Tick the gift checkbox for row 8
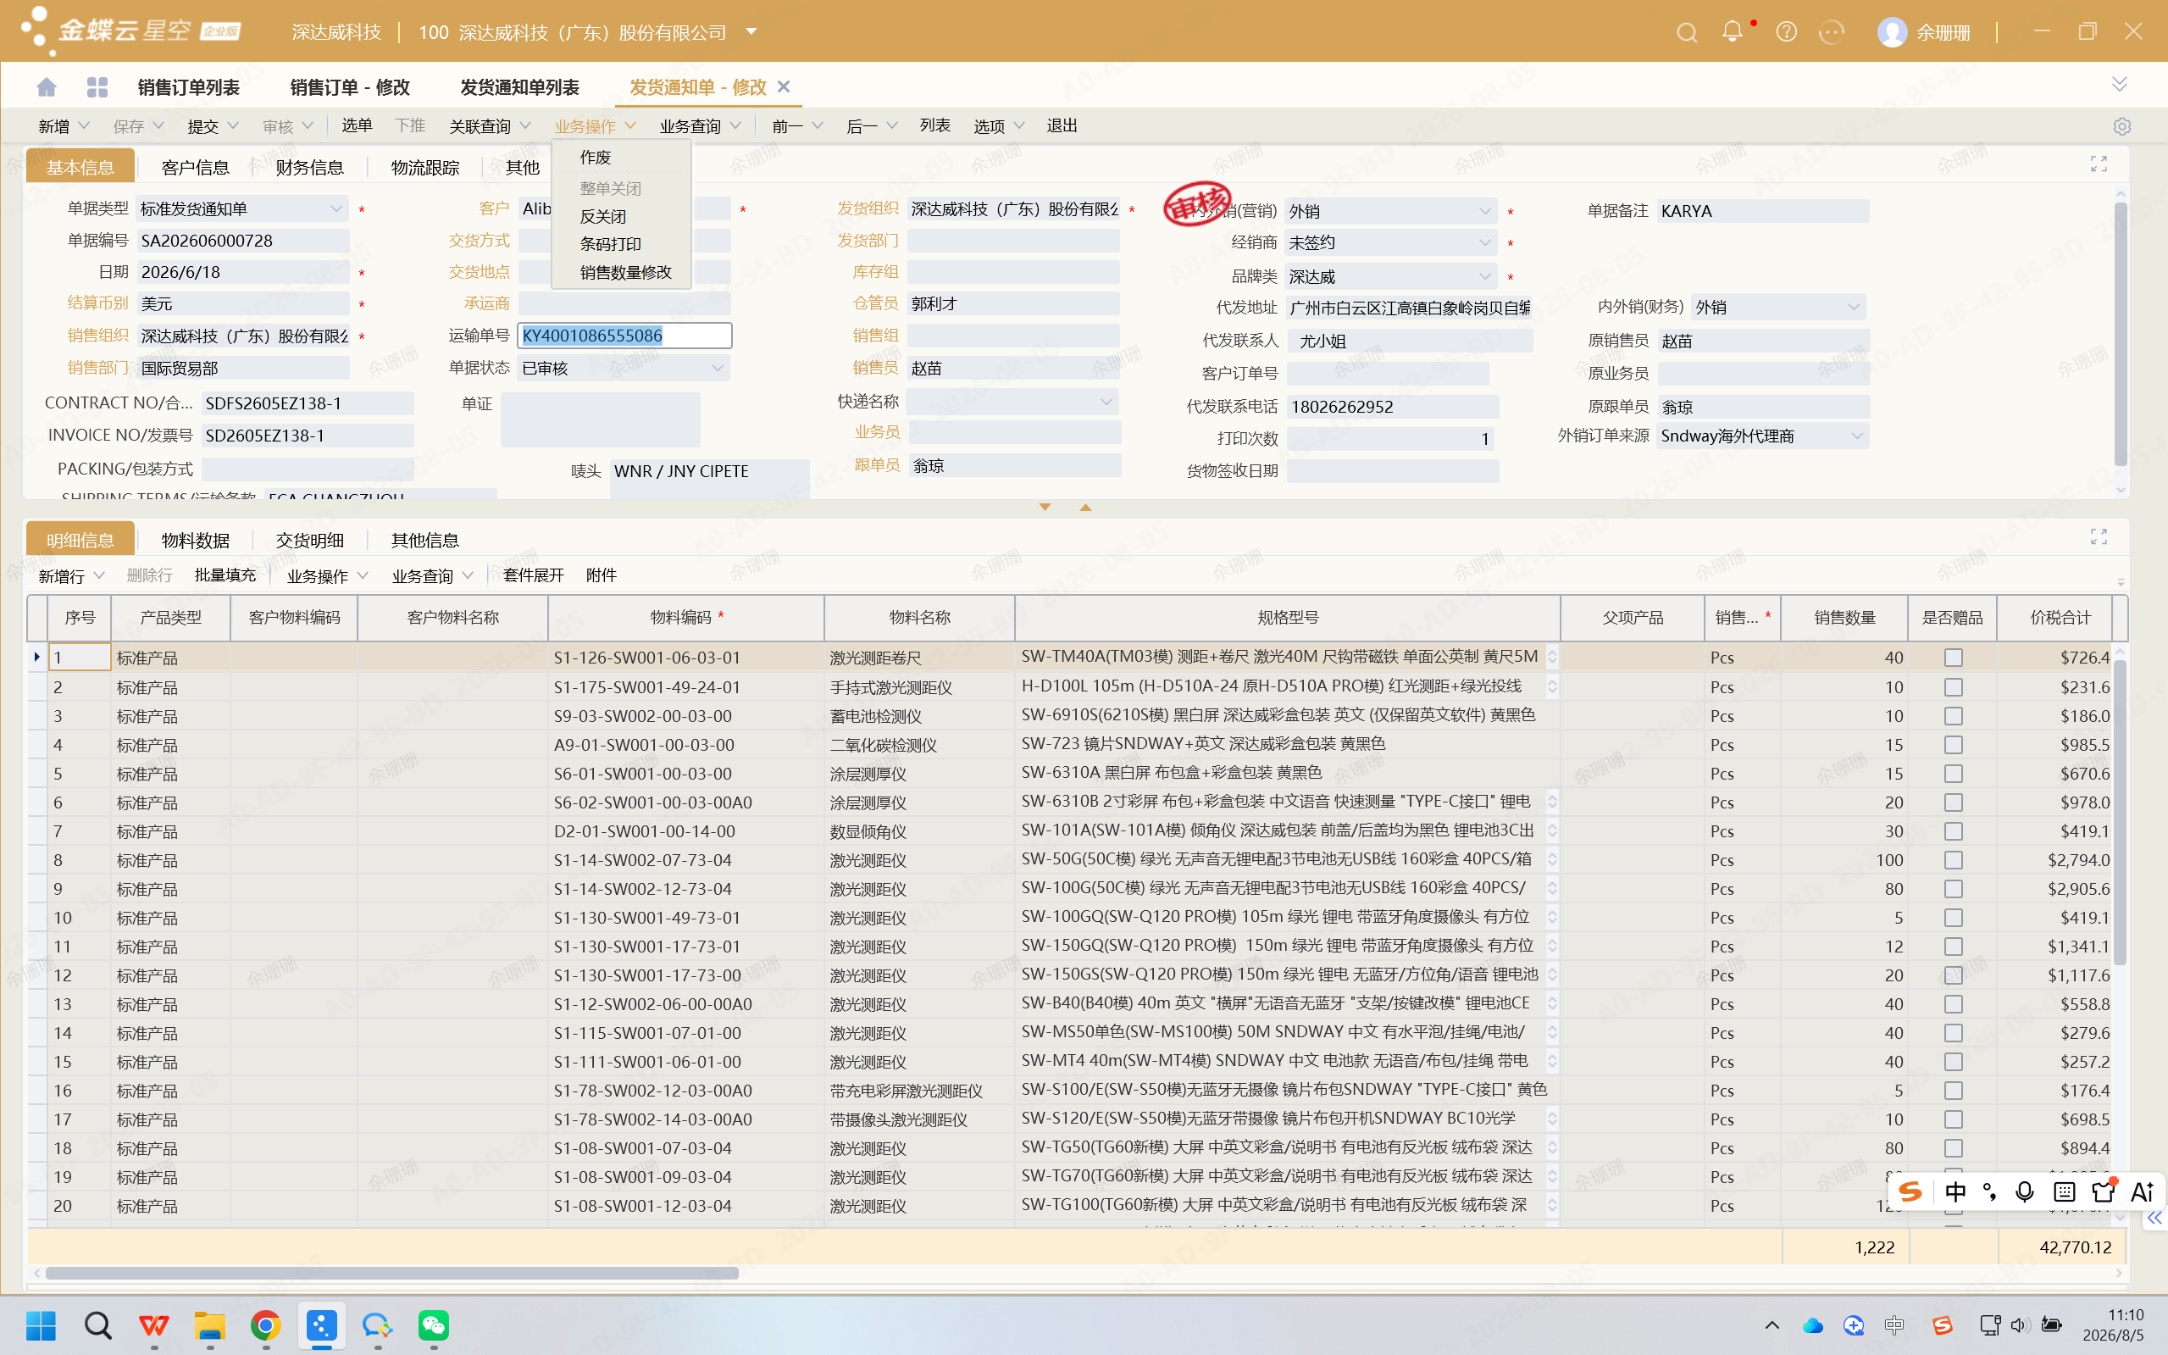 (x=1953, y=860)
